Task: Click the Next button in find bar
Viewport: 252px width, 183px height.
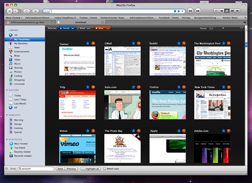Action: 60,169
